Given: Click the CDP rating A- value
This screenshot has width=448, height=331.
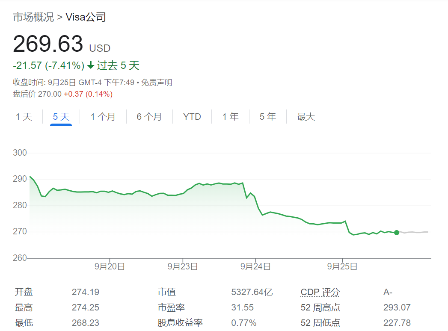Looking at the screenshot, I should click(x=388, y=292).
